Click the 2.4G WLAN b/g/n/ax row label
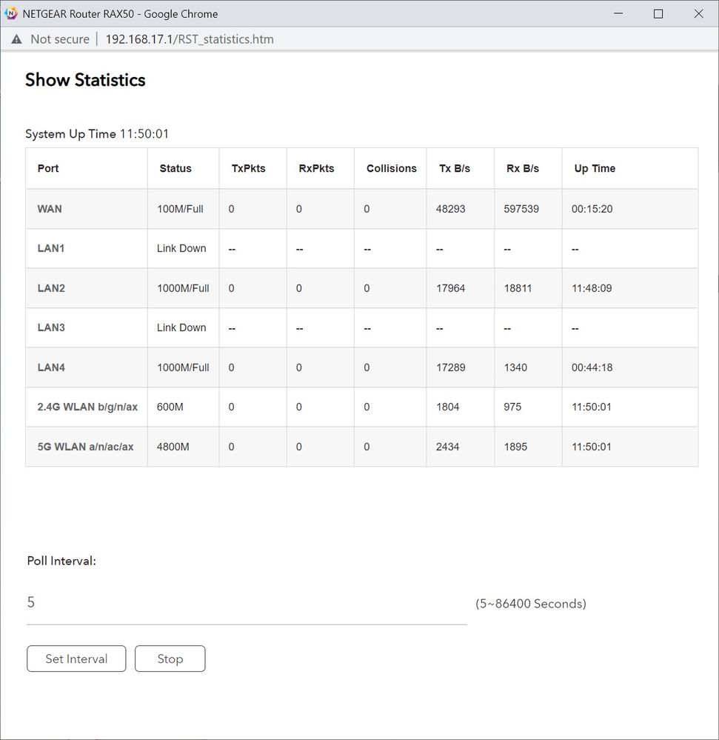The width and height of the screenshot is (719, 740). pos(87,407)
